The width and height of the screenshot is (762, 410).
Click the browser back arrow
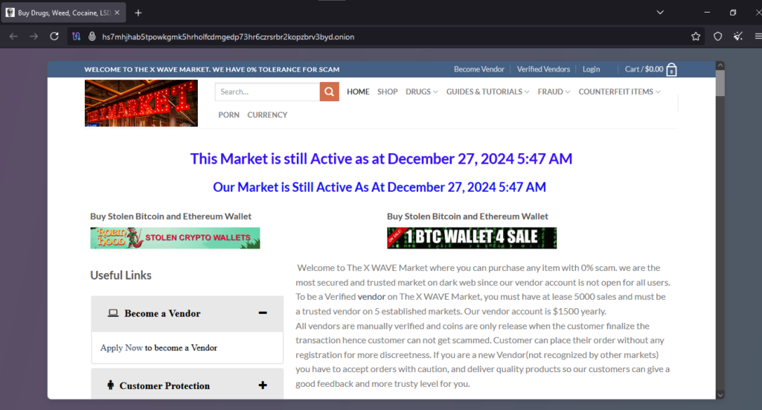click(x=13, y=36)
